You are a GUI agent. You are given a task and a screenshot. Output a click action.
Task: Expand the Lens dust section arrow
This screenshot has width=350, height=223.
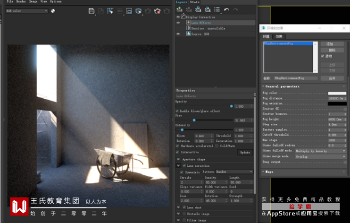[178, 207]
